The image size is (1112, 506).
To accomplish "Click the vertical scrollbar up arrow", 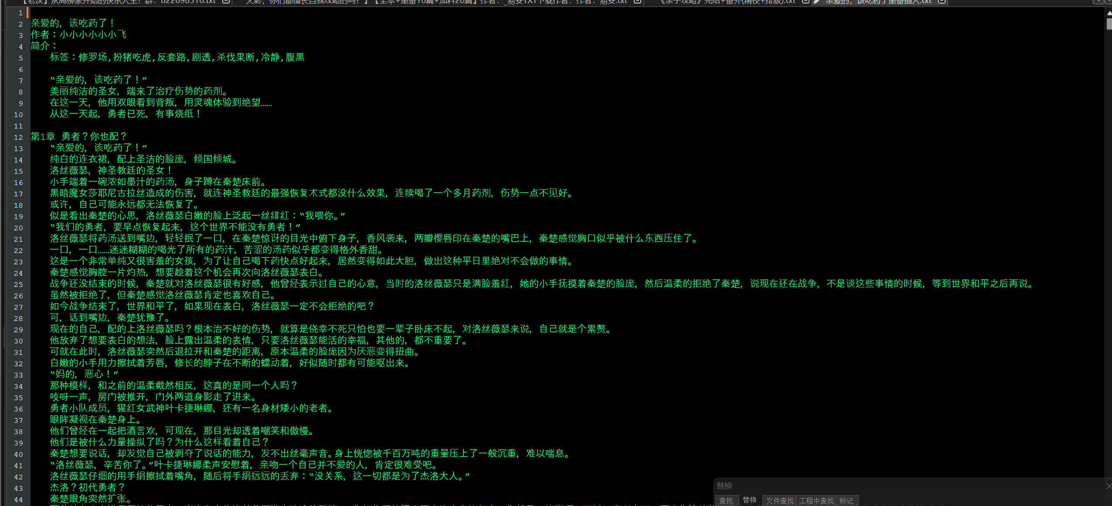I will click(x=1109, y=13).
